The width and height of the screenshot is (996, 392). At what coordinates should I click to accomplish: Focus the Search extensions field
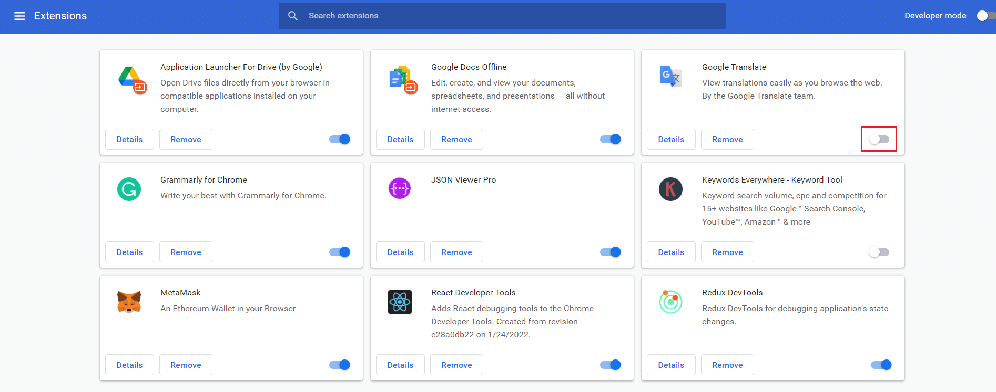[502, 16]
